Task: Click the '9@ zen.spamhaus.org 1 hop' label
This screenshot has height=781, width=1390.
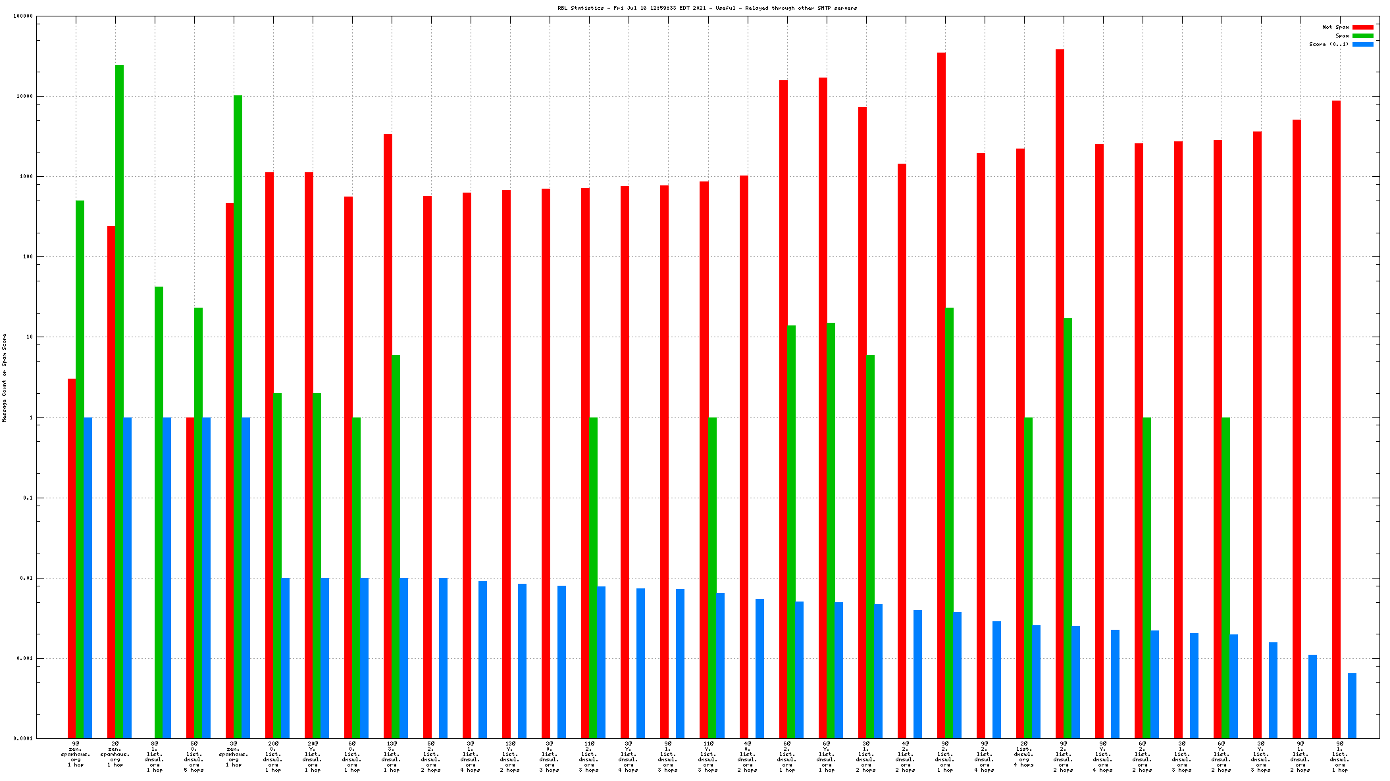Action: pos(76,754)
